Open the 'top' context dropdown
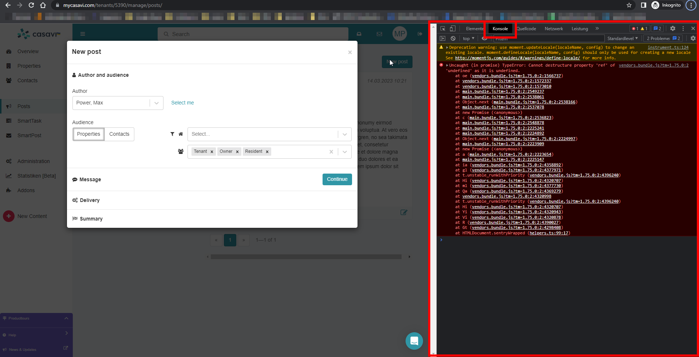This screenshot has width=699, height=357. pyautogui.click(x=469, y=39)
